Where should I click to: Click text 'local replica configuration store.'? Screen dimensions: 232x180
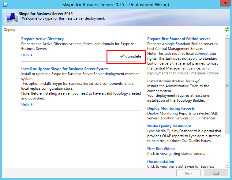point(47,88)
